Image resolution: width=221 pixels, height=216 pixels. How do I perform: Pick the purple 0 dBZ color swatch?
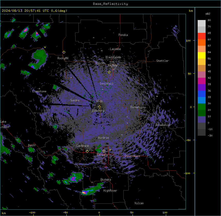coord(202,120)
